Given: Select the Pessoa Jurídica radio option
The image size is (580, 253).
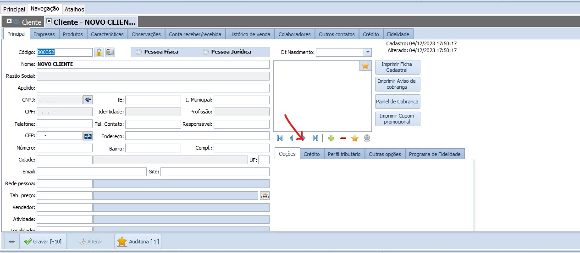Looking at the screenshot, I should (x=206, y=52).
